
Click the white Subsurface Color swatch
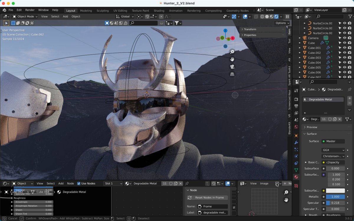[335, 191]
